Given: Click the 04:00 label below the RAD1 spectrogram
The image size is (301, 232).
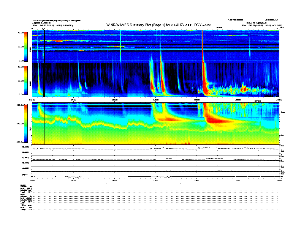Looking at the screenshot, I should pyautogui.click(x=73, y=100).
